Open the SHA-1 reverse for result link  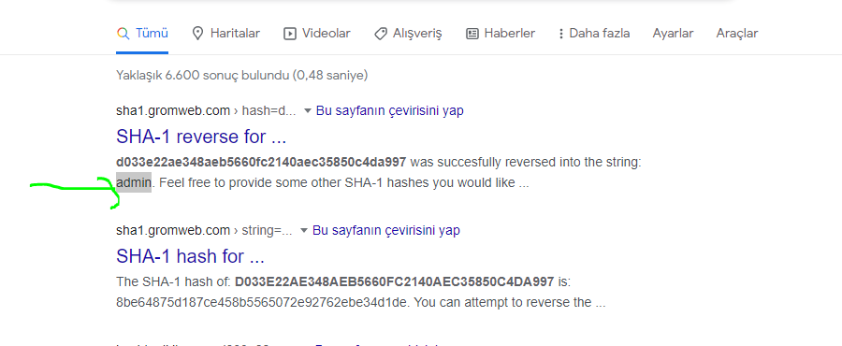[201, 137]
